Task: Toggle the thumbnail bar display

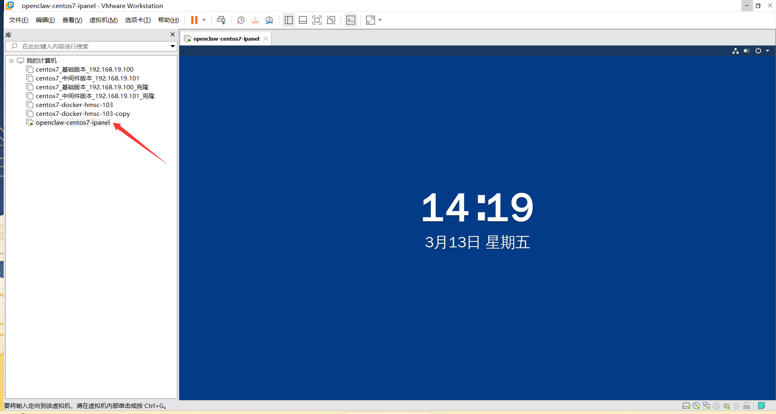Action: 303,20
